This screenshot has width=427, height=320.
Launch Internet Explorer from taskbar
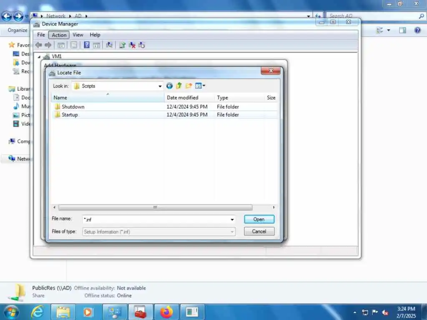37,312
